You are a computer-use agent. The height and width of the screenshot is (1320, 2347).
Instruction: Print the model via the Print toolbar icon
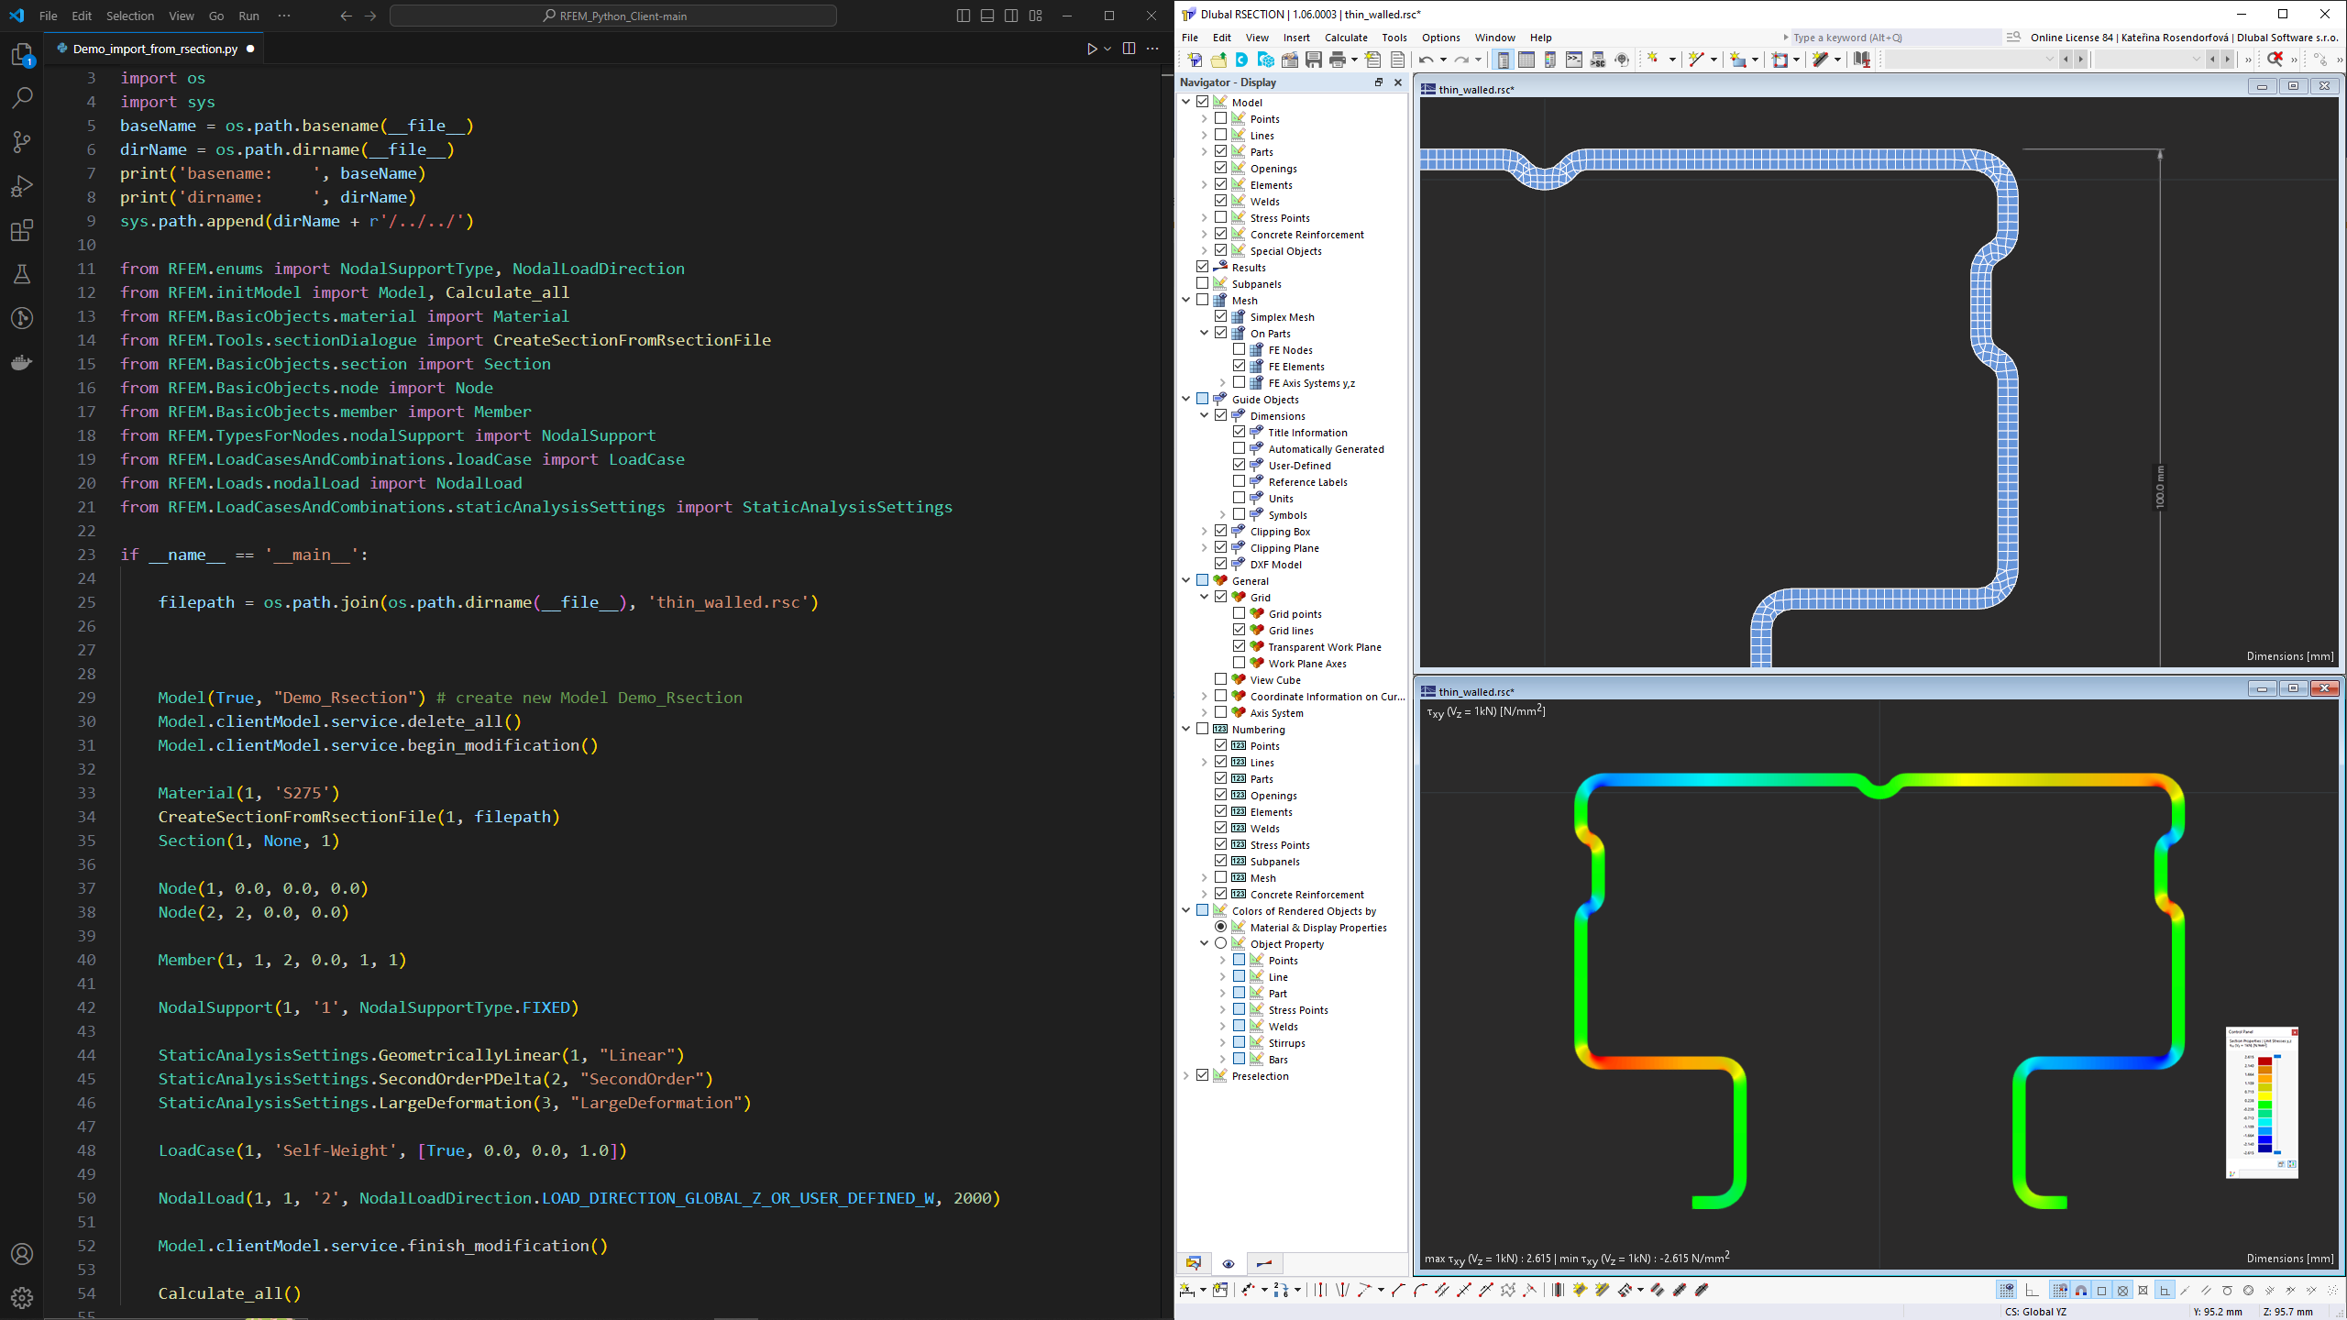click(1339, 59)
